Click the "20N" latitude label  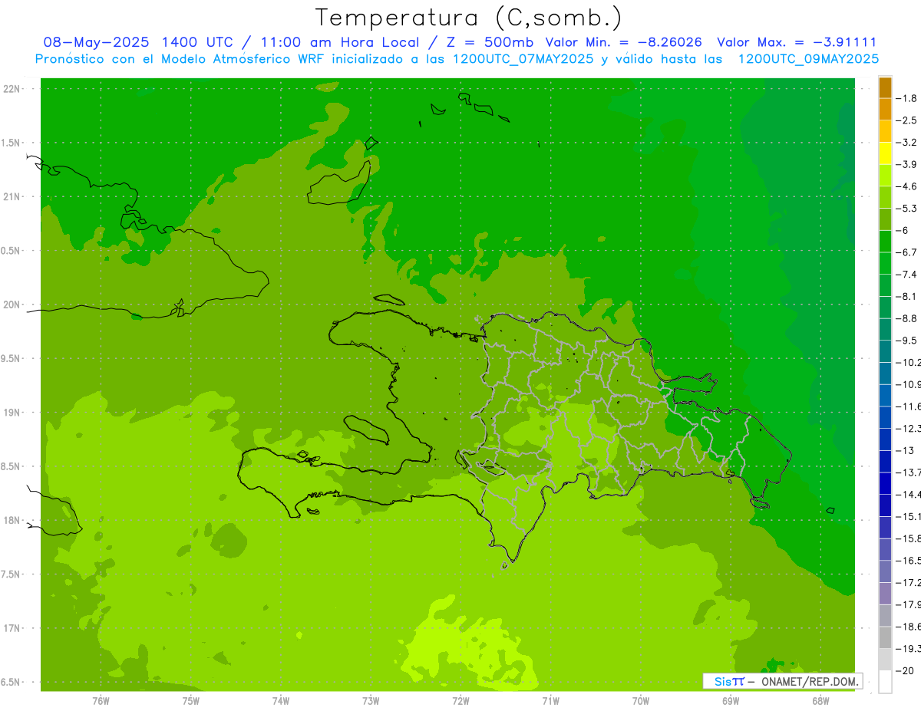(12, 304)
